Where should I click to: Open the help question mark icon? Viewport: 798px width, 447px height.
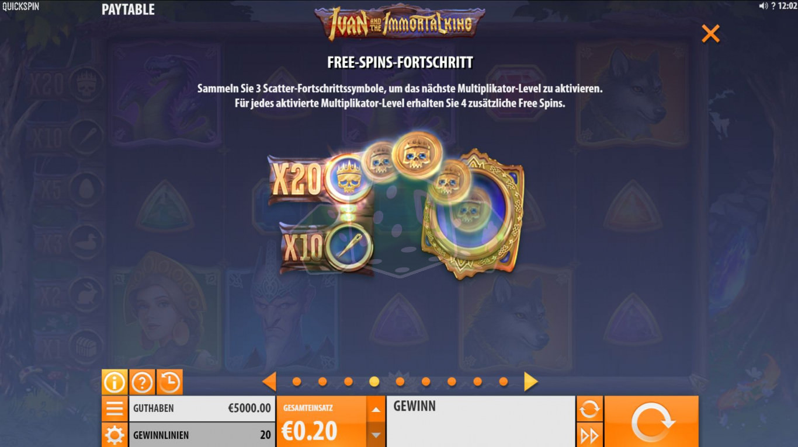coord(142,382)
